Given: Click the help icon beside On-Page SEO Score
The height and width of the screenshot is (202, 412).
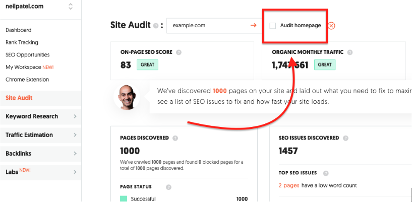Looking at the screenshot, I should pos(179,52).
